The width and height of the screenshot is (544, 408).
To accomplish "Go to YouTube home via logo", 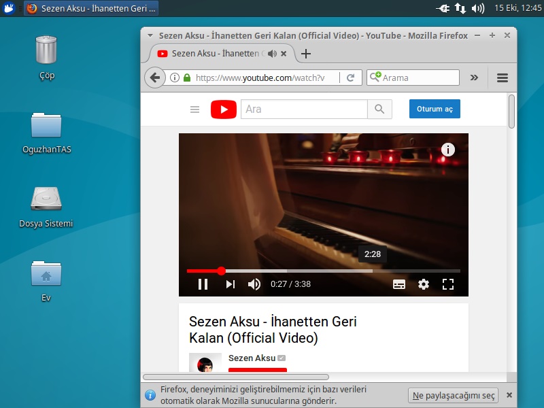I will (224, 109).
